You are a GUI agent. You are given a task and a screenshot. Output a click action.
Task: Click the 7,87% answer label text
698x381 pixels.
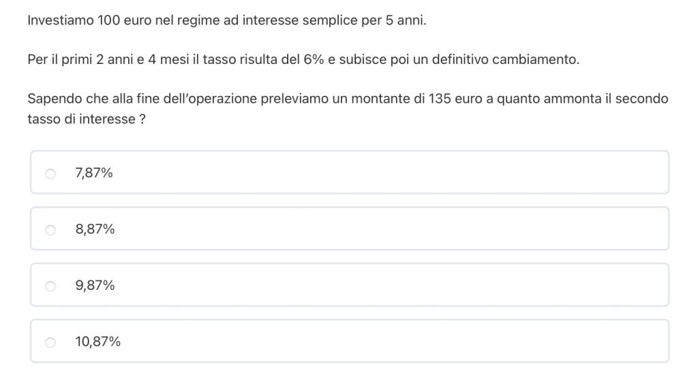click(94, 173)
